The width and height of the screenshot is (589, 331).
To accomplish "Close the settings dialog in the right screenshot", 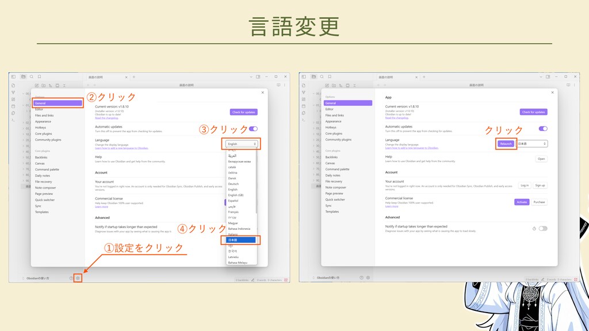I will (x=553, y=92).
